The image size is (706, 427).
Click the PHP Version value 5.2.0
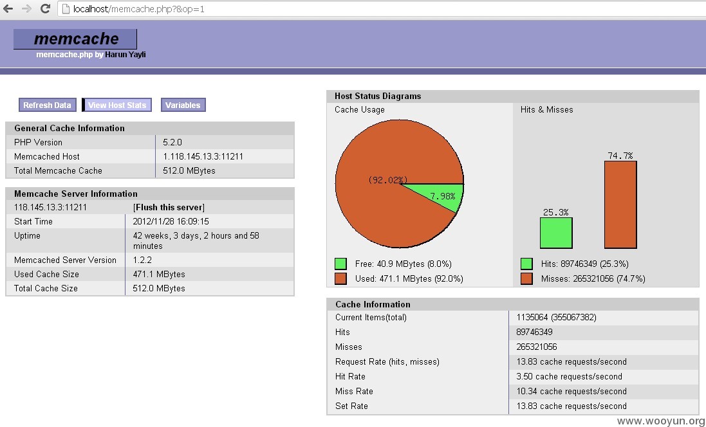[172, 142]
